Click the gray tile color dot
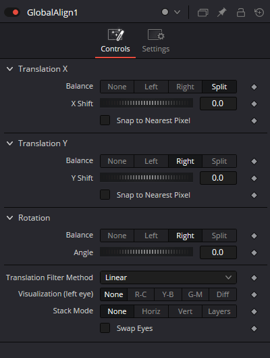Screen dimensions: 270x358 tap(165, 12)
